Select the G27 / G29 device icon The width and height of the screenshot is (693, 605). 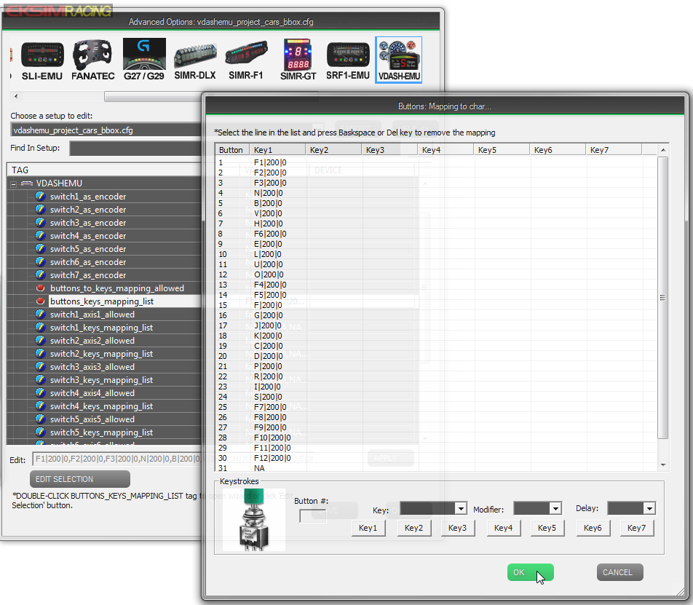144,59
